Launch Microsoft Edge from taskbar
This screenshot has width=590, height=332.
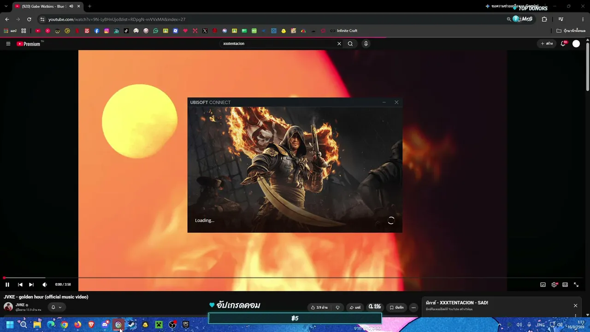click(51, 325)
